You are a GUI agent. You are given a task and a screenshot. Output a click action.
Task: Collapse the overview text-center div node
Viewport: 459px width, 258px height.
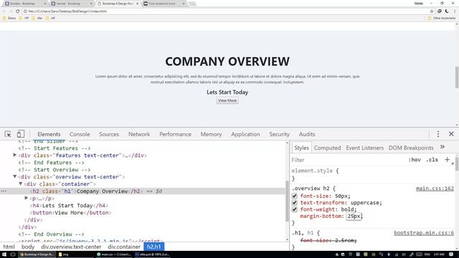[x=14, y=177]
